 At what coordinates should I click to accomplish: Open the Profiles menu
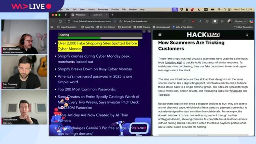(115, 10)
